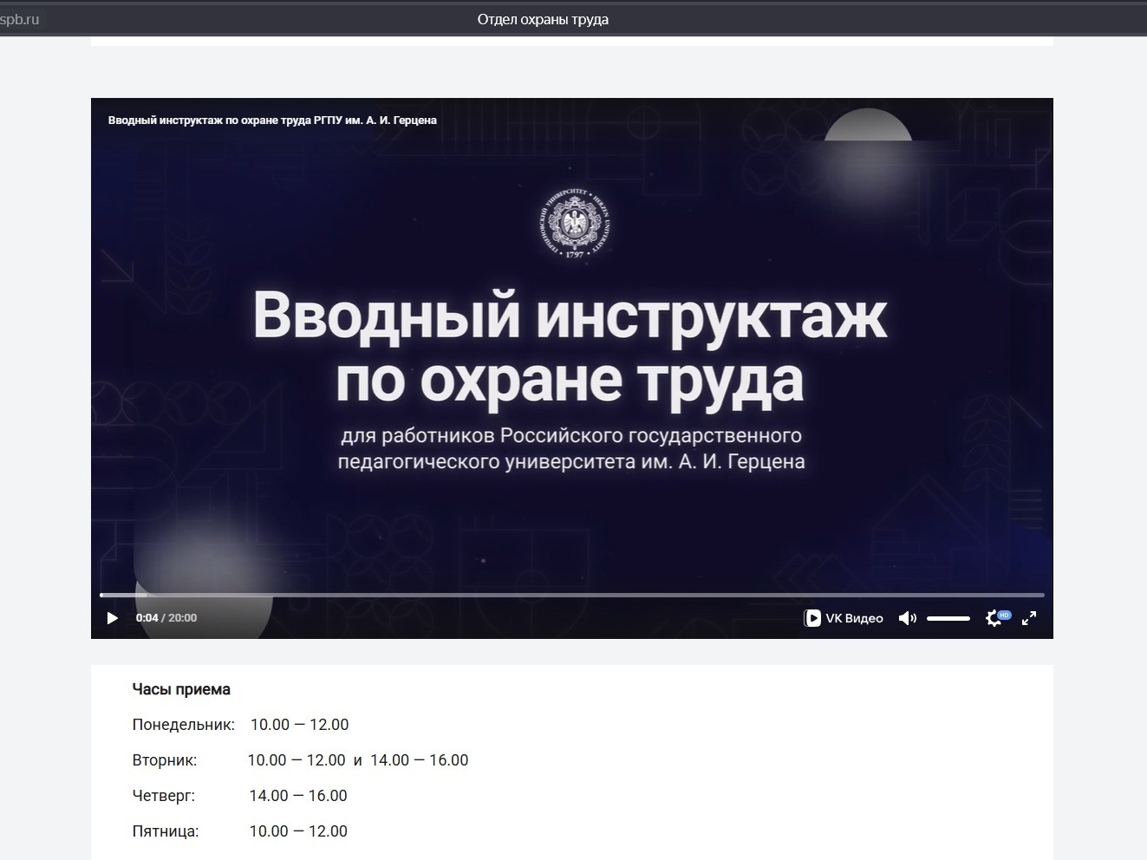The image size is (1147, 860).
Task: Select the 'Отдел охраны труда' page title tab
Action: [x=543, y=19]
